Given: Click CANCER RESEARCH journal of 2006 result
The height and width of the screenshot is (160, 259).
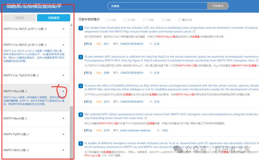Looking at the screenshot, I should coord(131,73).
